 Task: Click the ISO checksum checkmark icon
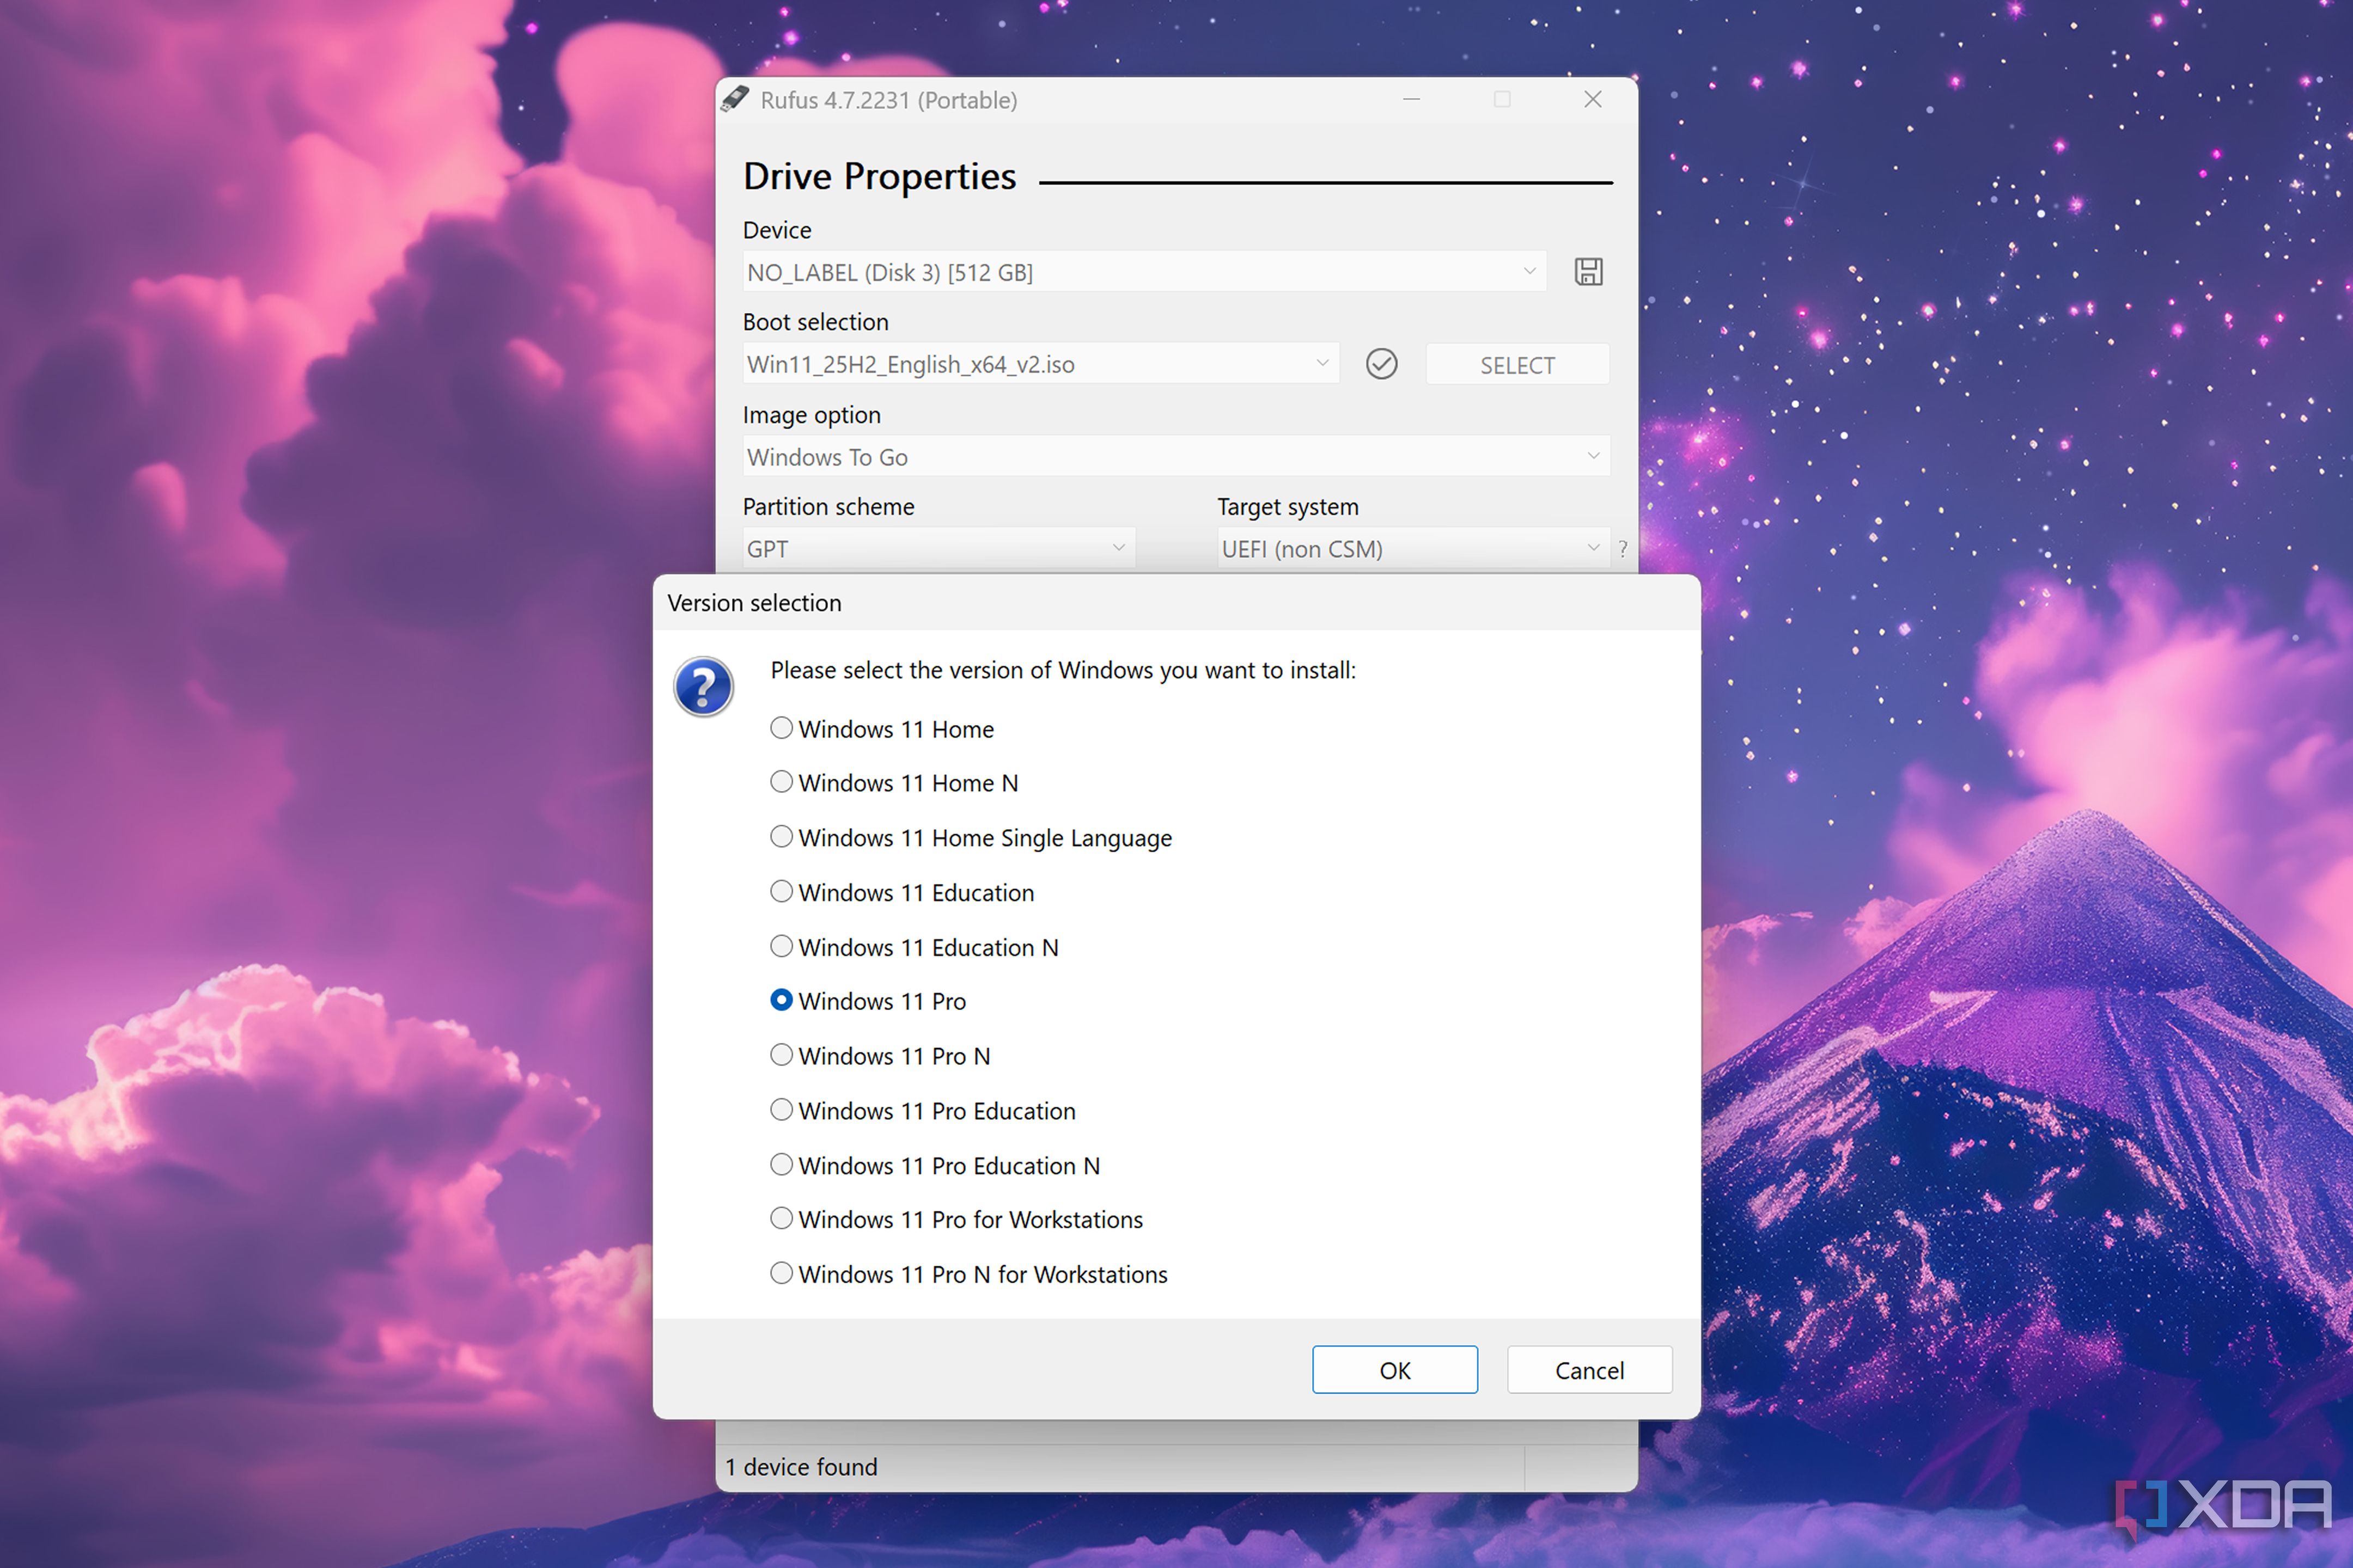coord(1381,363)
